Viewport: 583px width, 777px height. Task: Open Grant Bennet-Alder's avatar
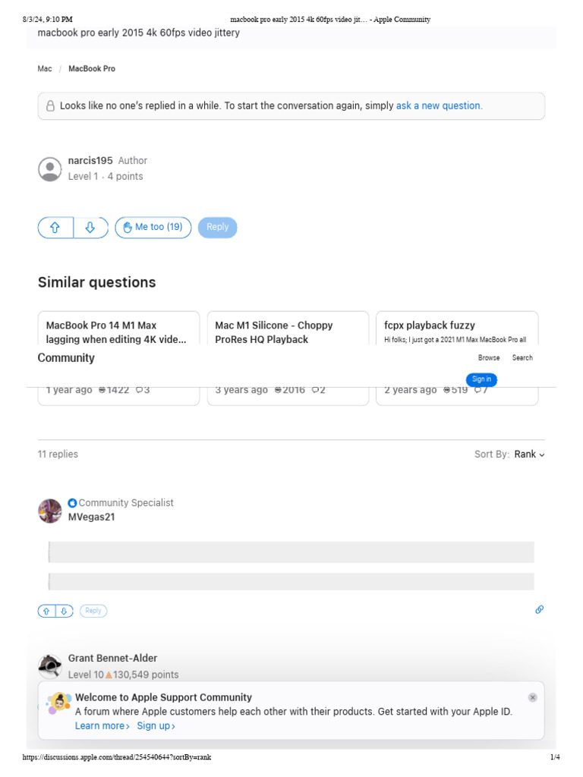(x=50, y=665)
